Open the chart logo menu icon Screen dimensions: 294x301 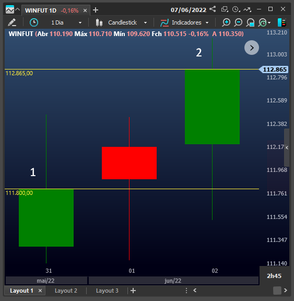coord(10,9)
